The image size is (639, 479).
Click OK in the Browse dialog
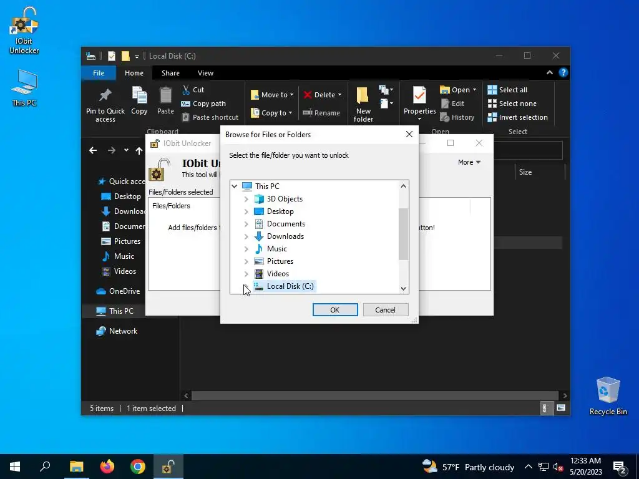[x=335, y=310]
